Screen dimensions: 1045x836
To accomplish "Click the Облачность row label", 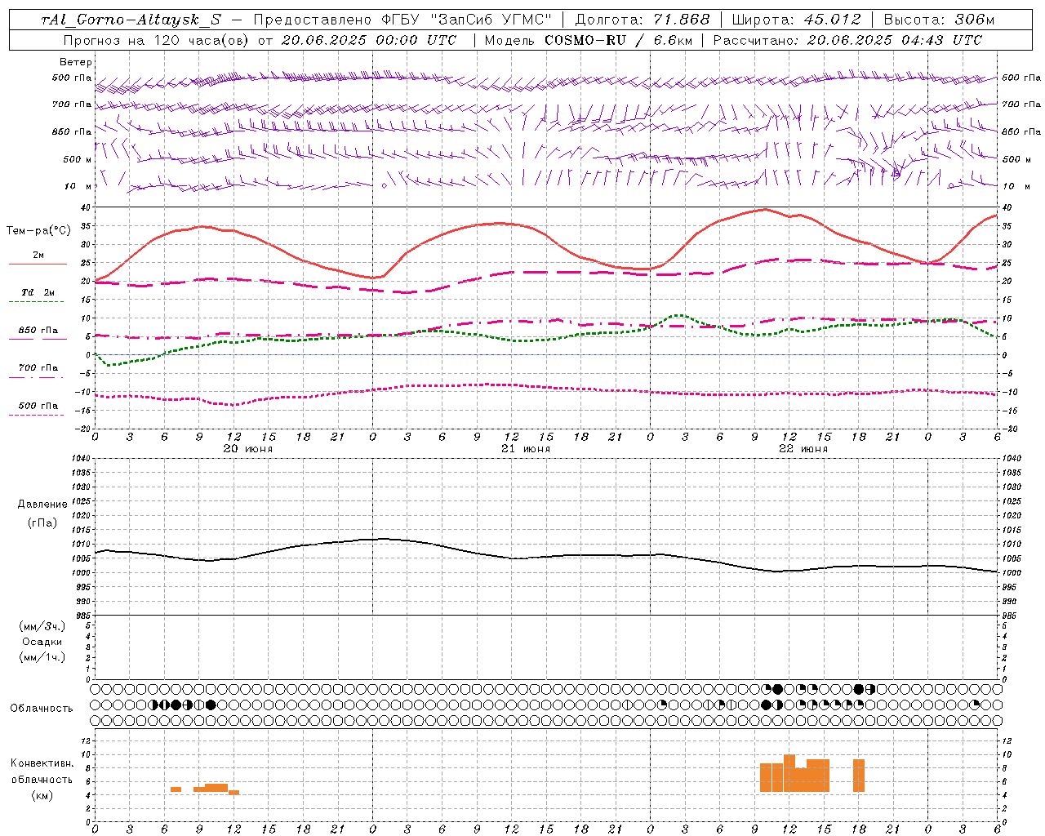I will tap(42, 709).
